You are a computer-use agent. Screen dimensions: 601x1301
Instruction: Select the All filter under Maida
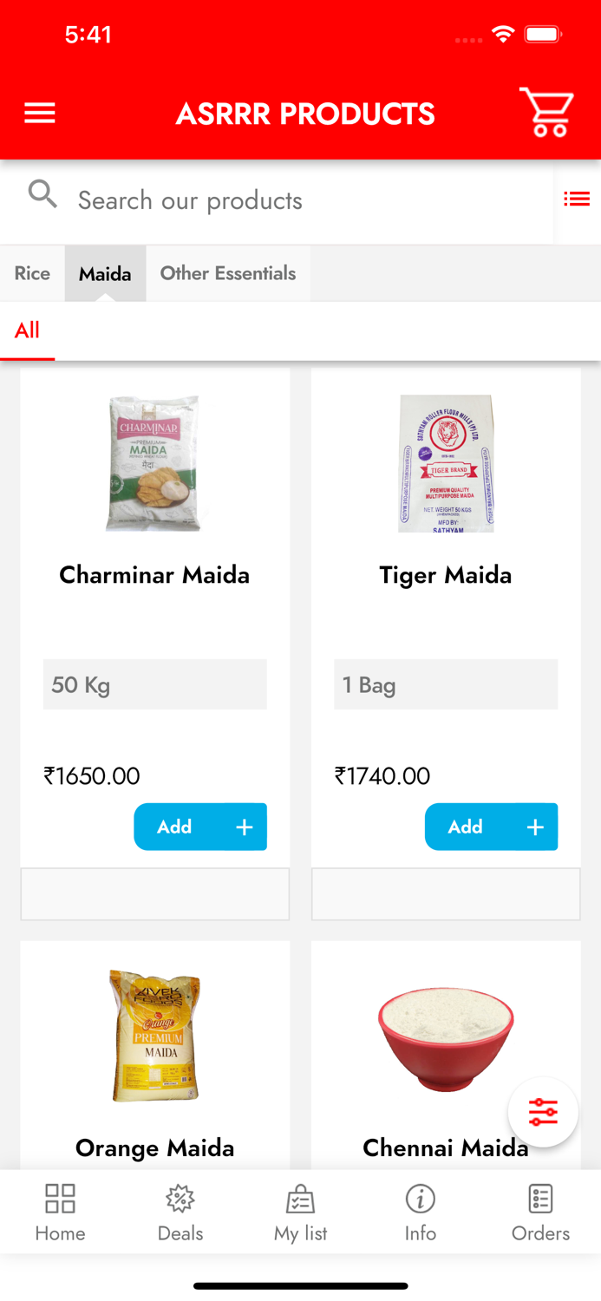pos(27,330)
